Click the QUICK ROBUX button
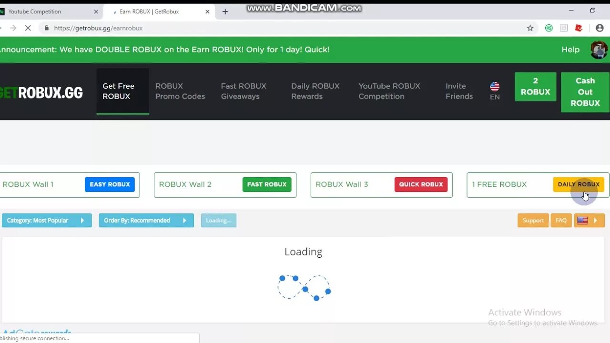Image resolution: width=610 pixels, height=343 pixels. point(421,184)
